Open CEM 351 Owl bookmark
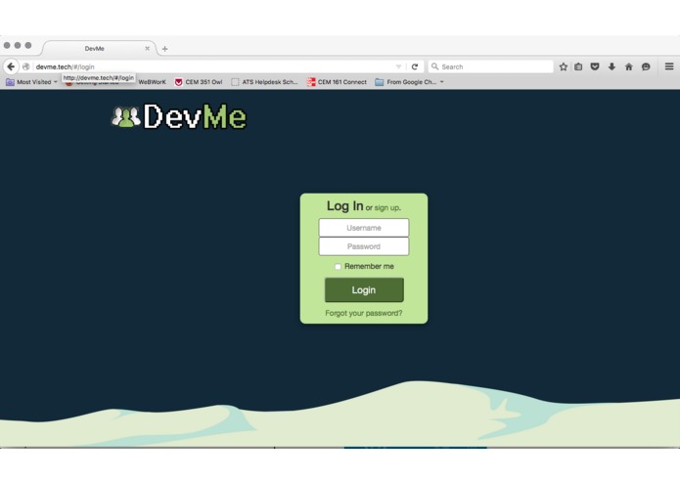Image resolution: width=680 pixels, height=483 pixels. tap(199, 82)
